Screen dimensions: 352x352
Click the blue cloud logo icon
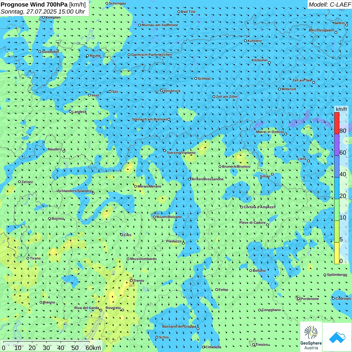tap(337, 337)
